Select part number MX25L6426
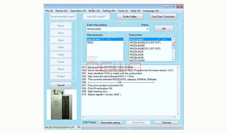227x133 pixels. point(150,55)
